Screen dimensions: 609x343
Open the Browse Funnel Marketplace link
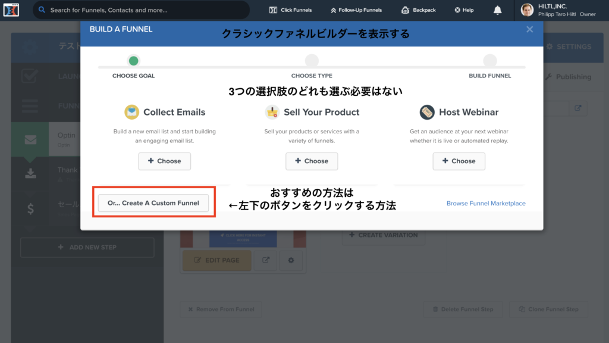click(486, 204)
